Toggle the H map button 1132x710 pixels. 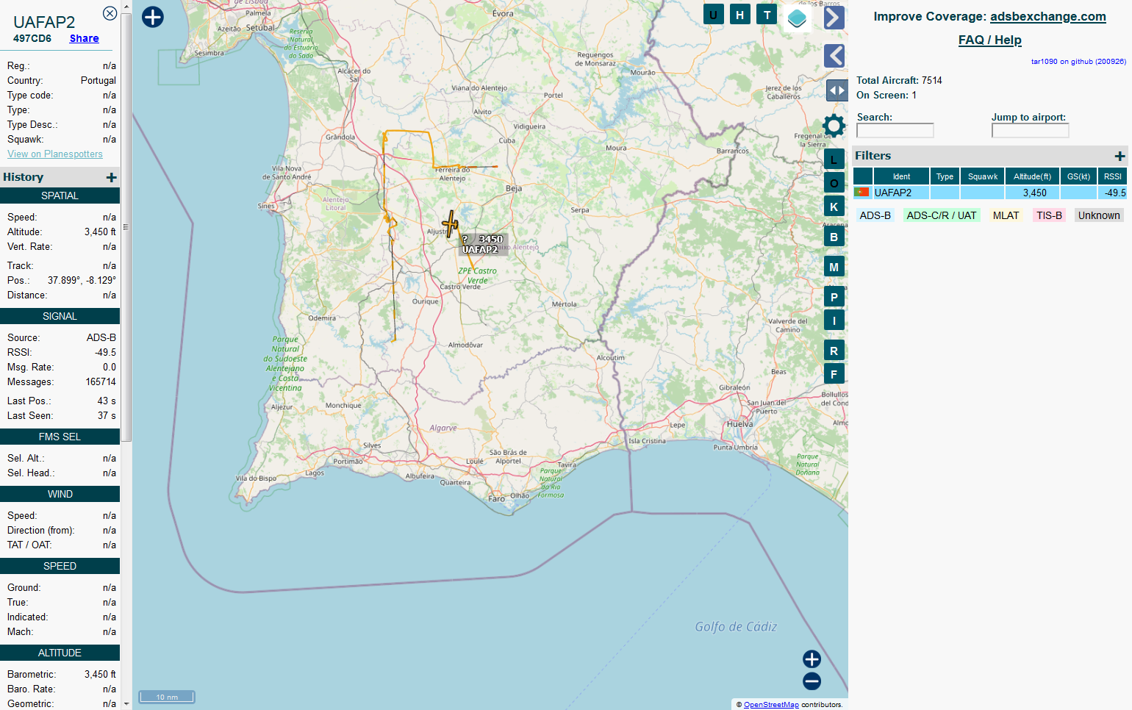pos(740,15)
